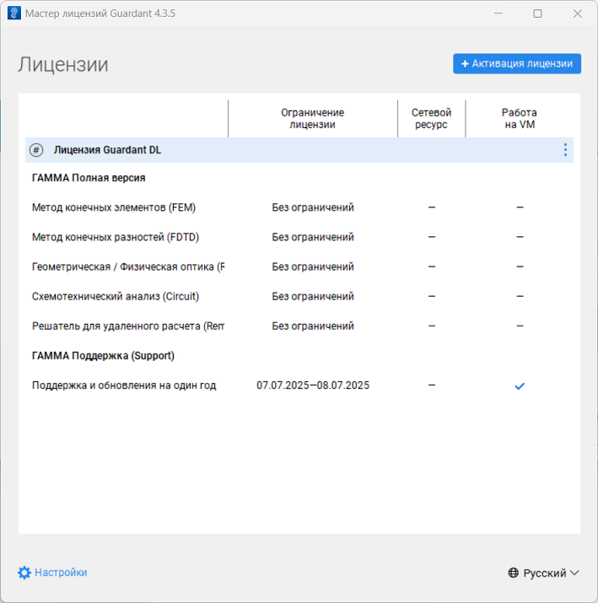The image size is (598, 603).
Task: Open the three-dot menu for Guardant DL license
Action: coord(565,150)
